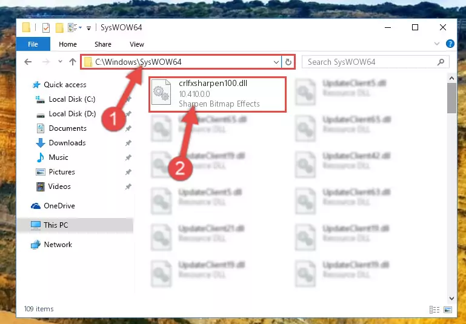The height and width of the screenshot is (324, 466).
Task: Refresh the SysWOW64 folder view
Action: 288,62
